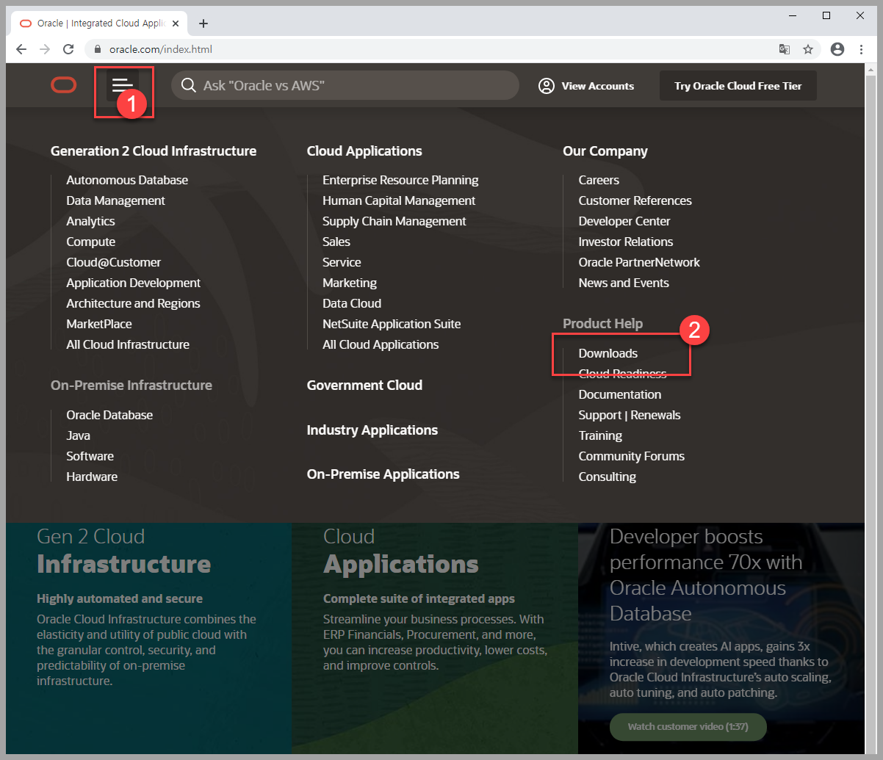Screen dimensions: 883x760
Task: Reload the page
Action: pos(68,49)
